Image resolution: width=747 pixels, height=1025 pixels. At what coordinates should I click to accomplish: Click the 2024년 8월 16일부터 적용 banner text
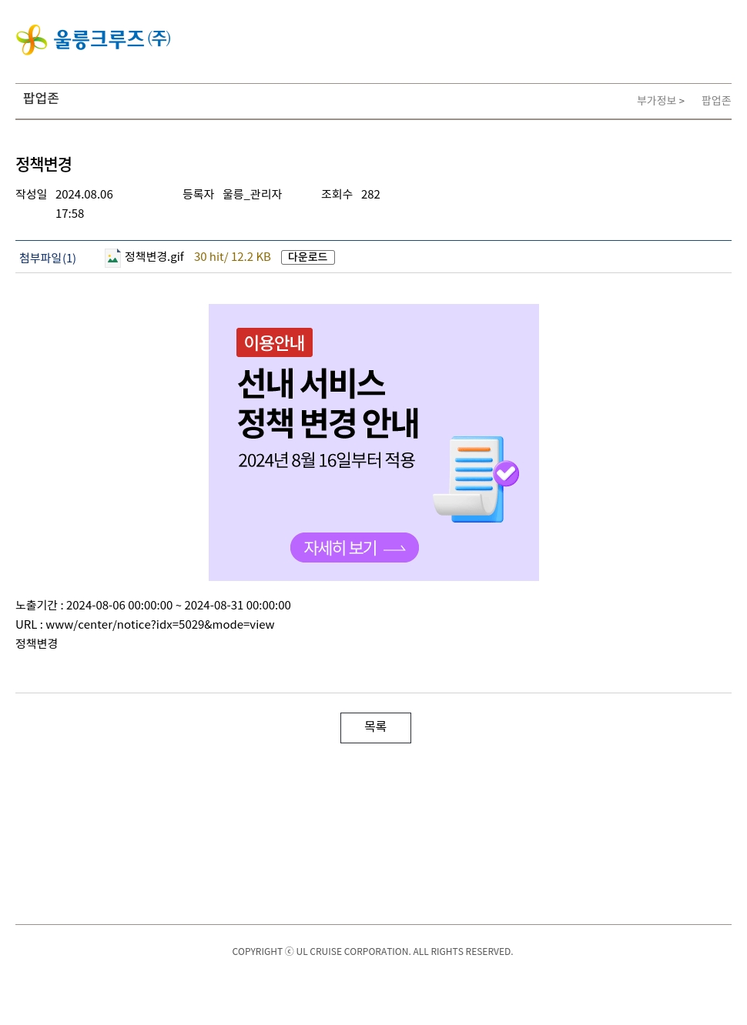pyautogui.click(x=327, y=460)
